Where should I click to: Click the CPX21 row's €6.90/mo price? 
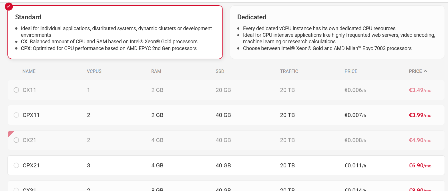click(x=420, y=166)
